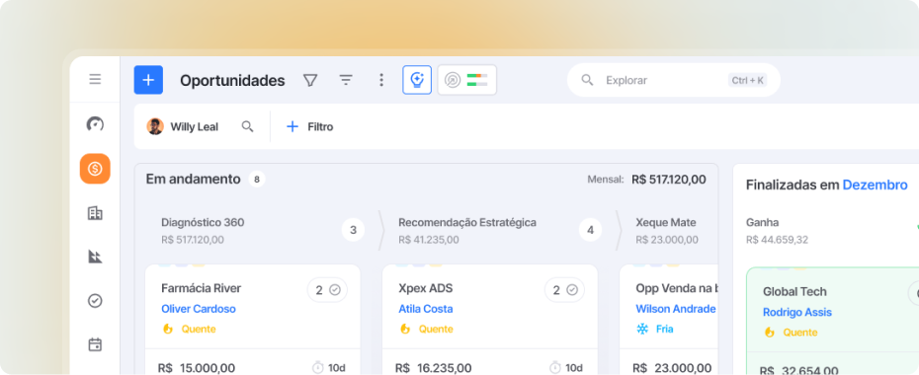Click Diagnóstico 360 total R$ 517.120,00

pos(193,240)
